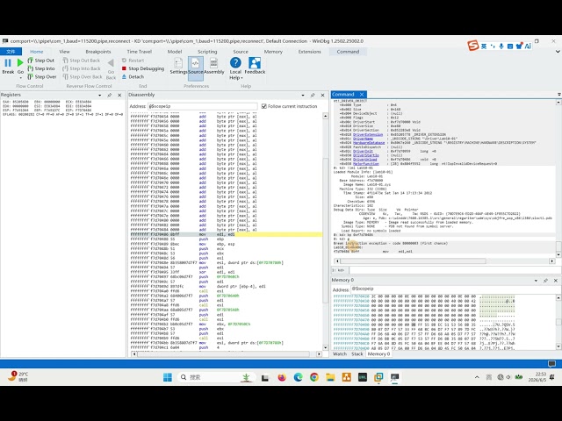Open the blue File (文件) menu

(11, 52)
